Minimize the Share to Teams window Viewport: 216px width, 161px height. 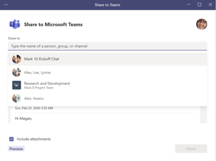tap(189, 5)
